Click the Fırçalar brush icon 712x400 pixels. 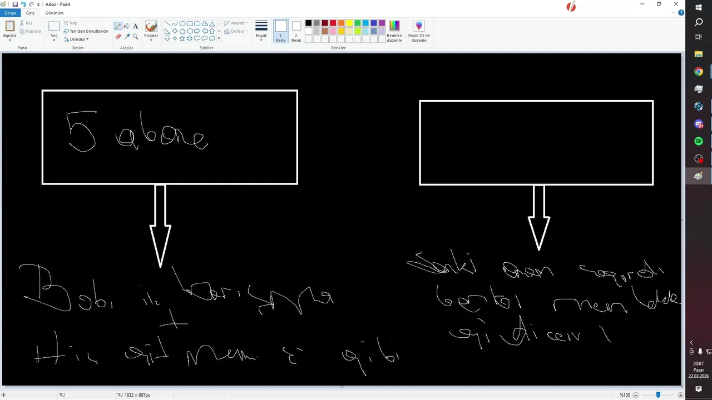click(151, 26)
